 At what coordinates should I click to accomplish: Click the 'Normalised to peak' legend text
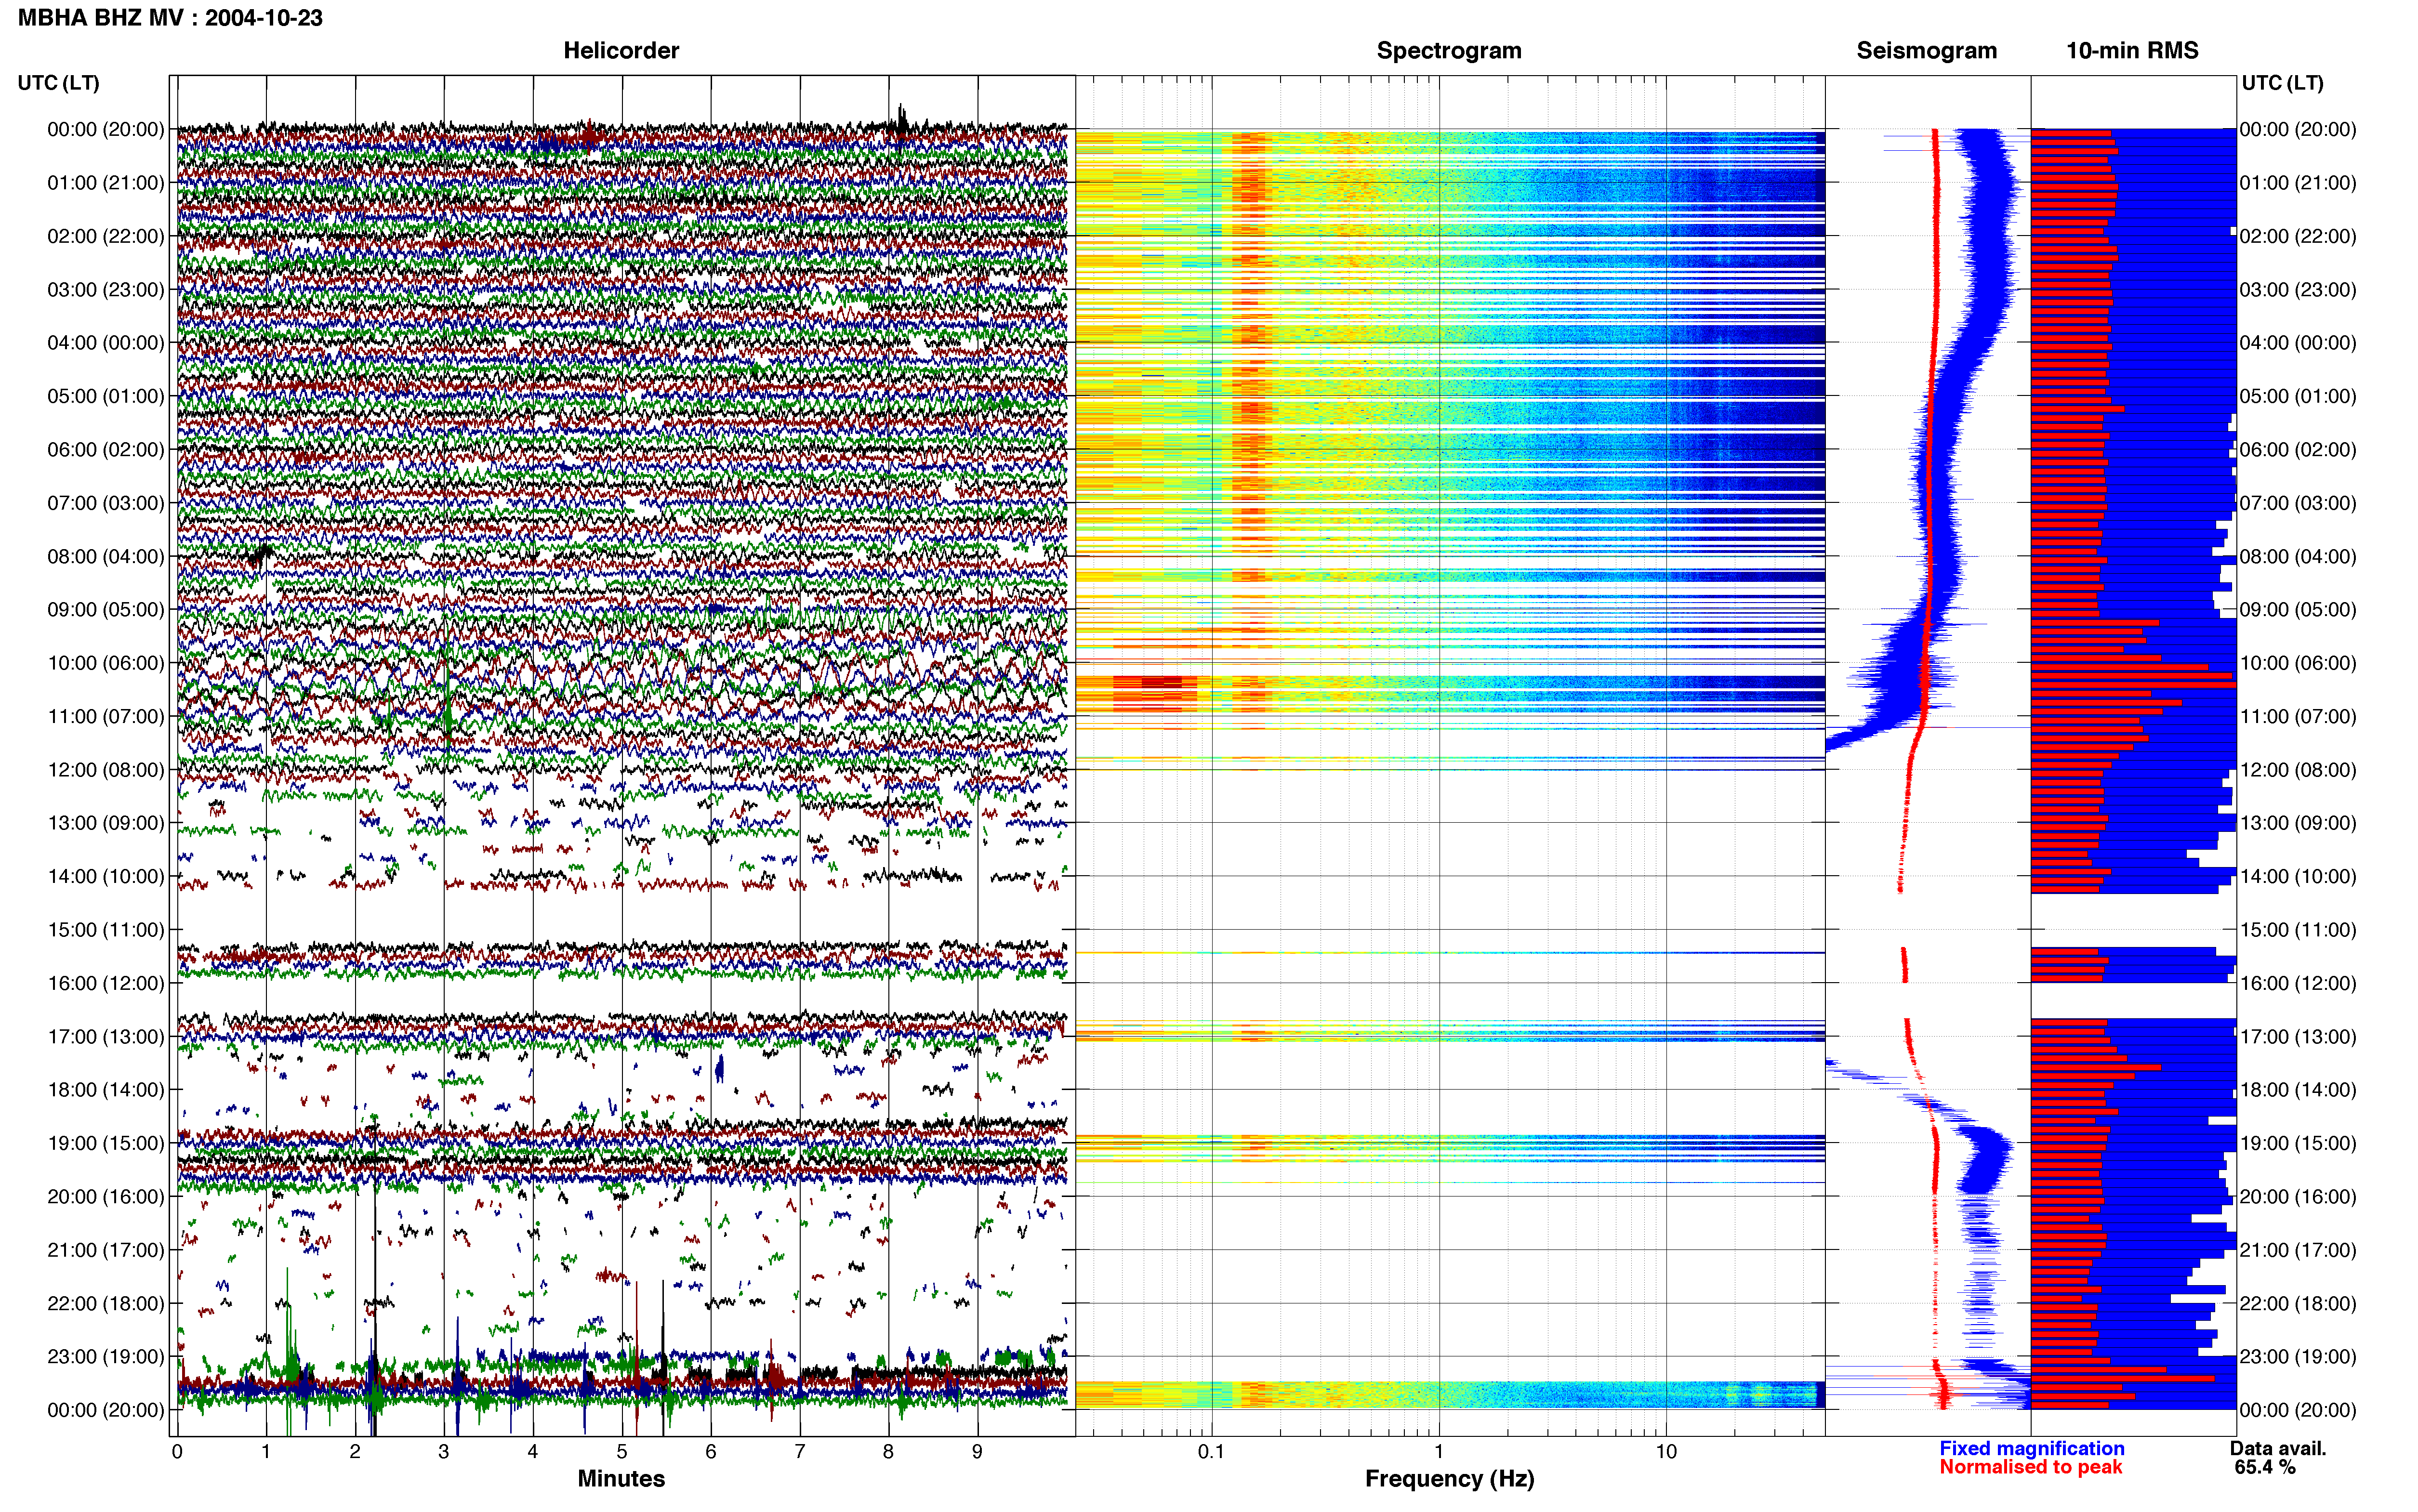2030,1467
